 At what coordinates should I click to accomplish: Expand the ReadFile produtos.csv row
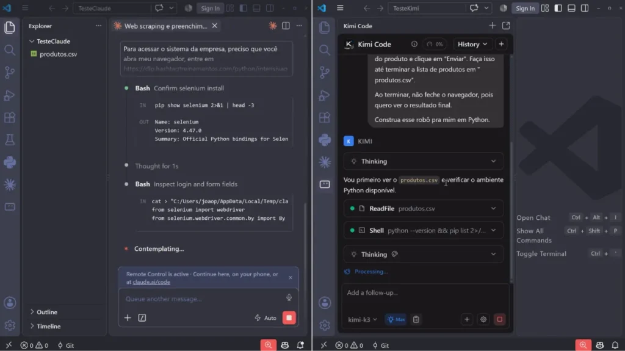tap(424, 209)
